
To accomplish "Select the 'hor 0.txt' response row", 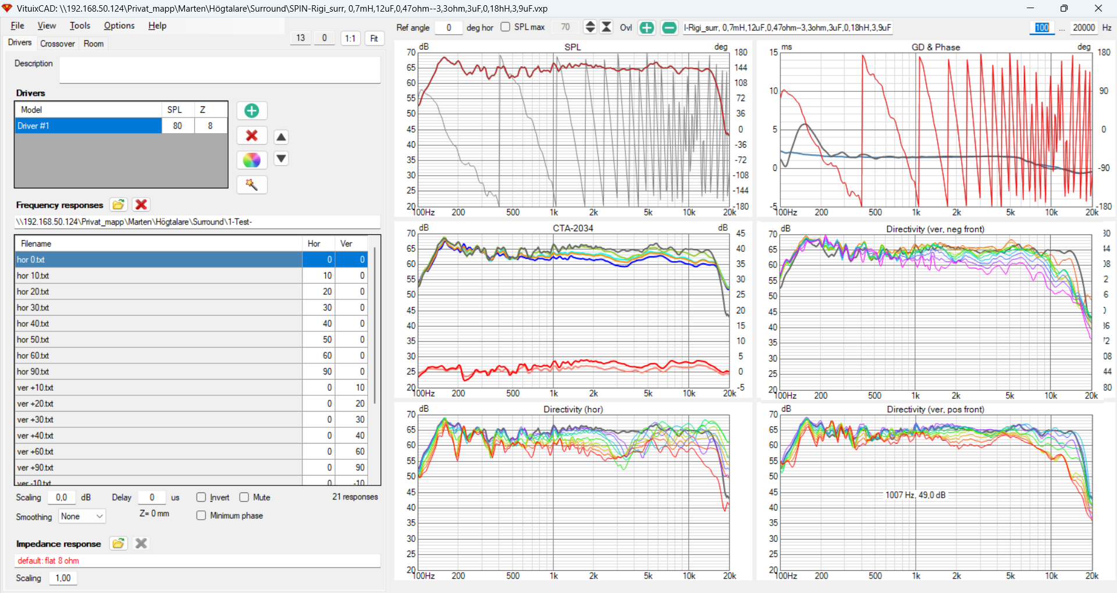I will coord(191,260).
